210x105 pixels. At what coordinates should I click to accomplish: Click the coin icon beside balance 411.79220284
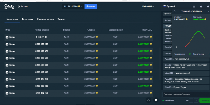pyautogui.click(x=79, y=6)
